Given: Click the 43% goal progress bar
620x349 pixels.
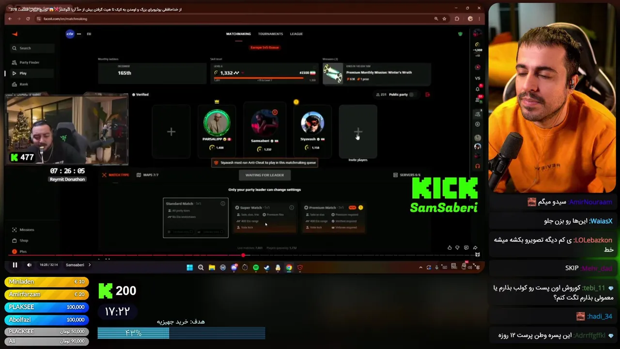Looking at the screenshot, I should [181, 333].
